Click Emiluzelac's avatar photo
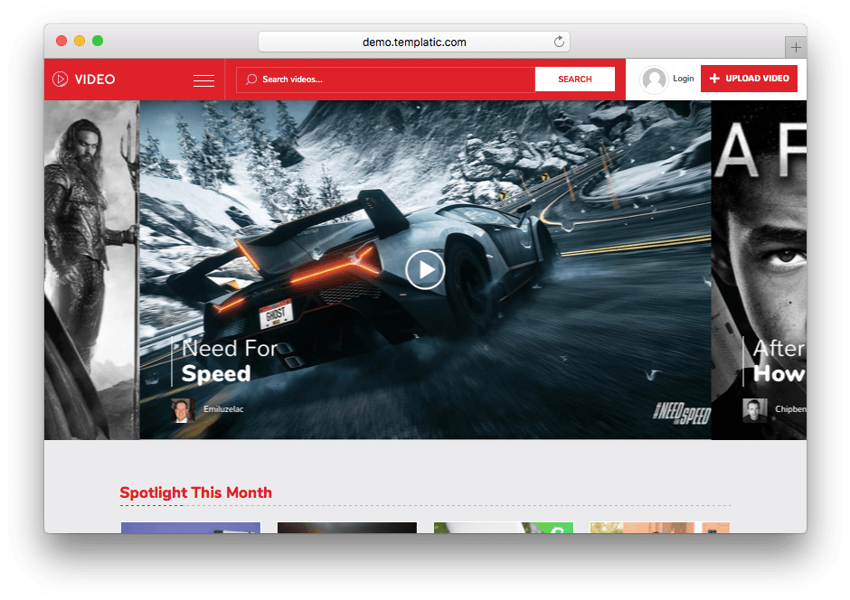 tap(183, 410)
